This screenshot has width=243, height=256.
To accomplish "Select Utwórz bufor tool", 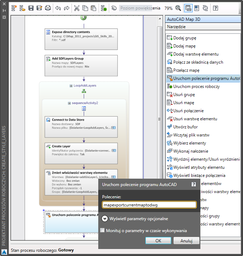I will click(x=204, y=127).
